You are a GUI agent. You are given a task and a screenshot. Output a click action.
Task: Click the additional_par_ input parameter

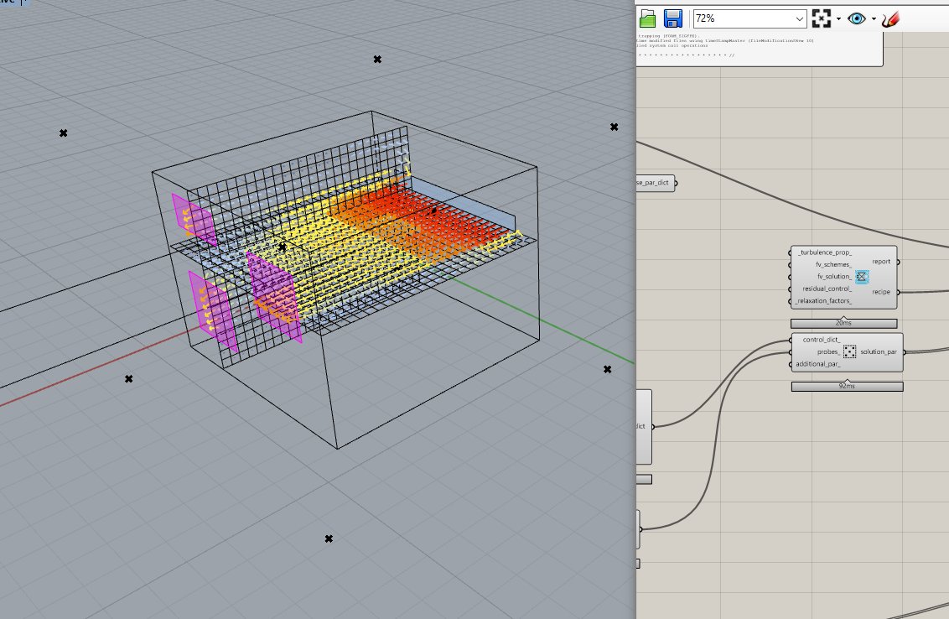(x=817, y=364)
